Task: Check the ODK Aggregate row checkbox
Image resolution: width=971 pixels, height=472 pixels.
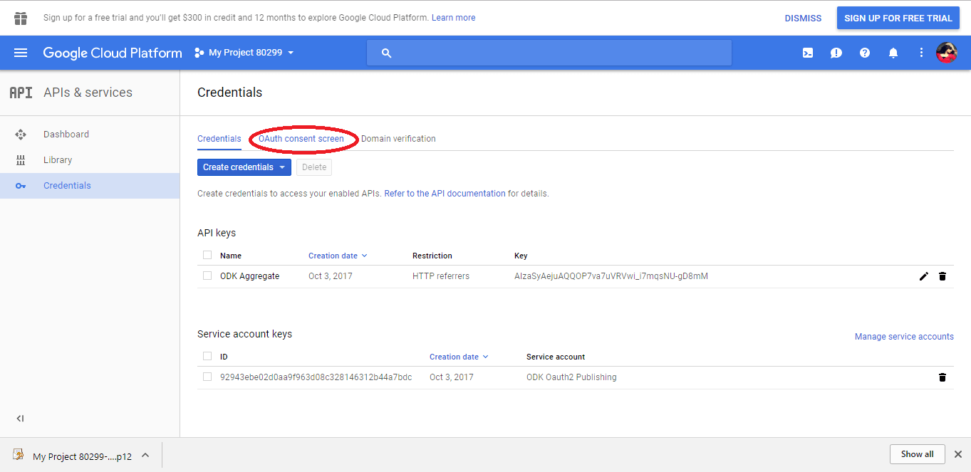Action: (207, 276)
